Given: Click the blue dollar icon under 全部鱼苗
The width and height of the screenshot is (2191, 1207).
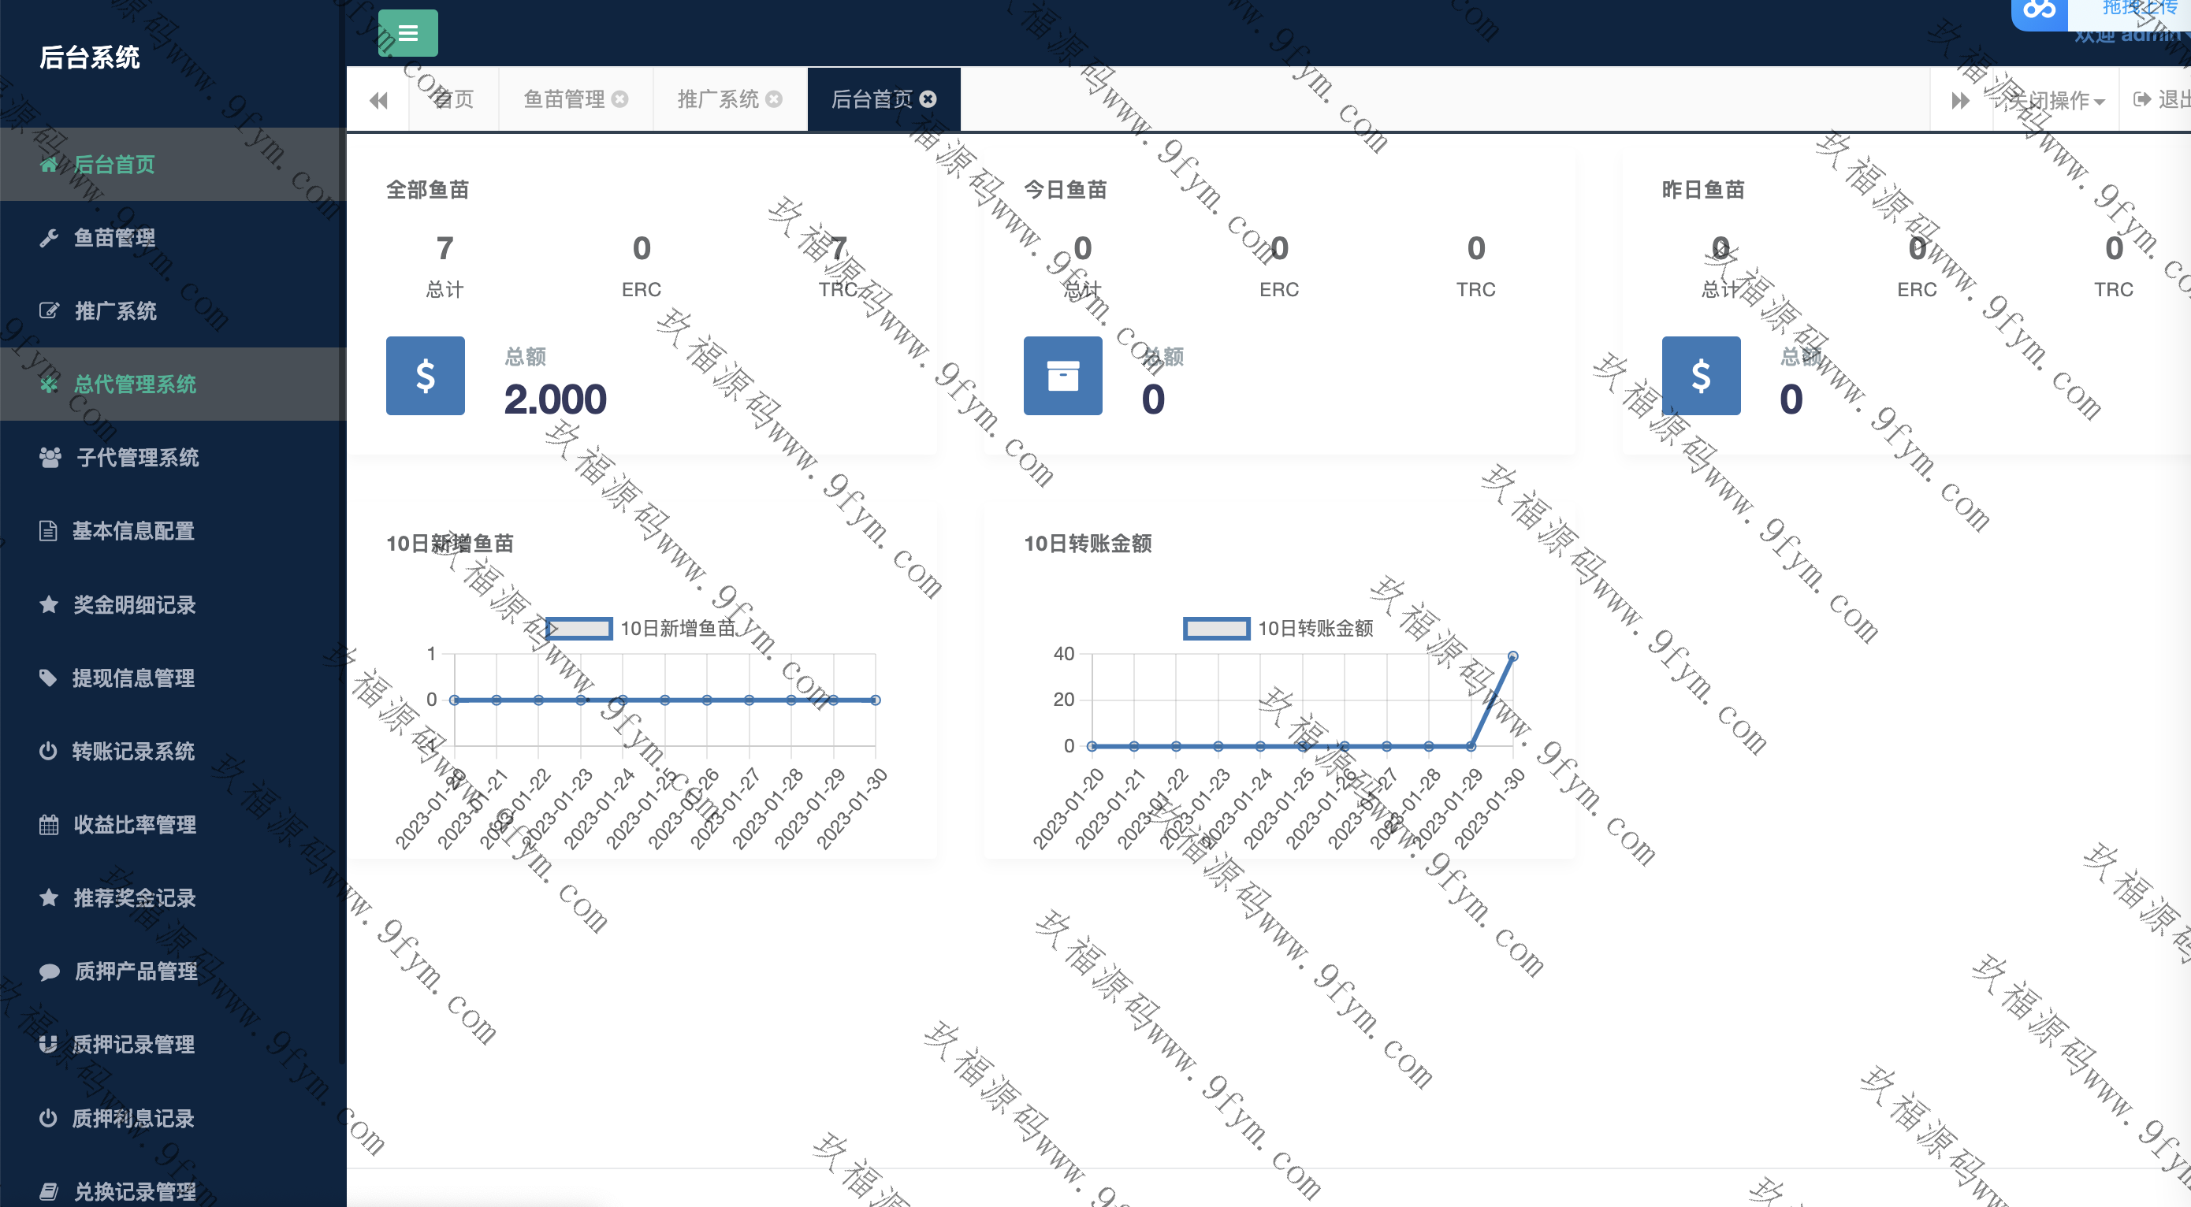Looking at the screenshot, I should [x=426, y=376].
